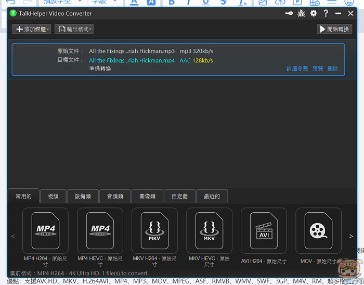Click the undo arrow in the background editor
Screen dimensions: 364x285
10,2
